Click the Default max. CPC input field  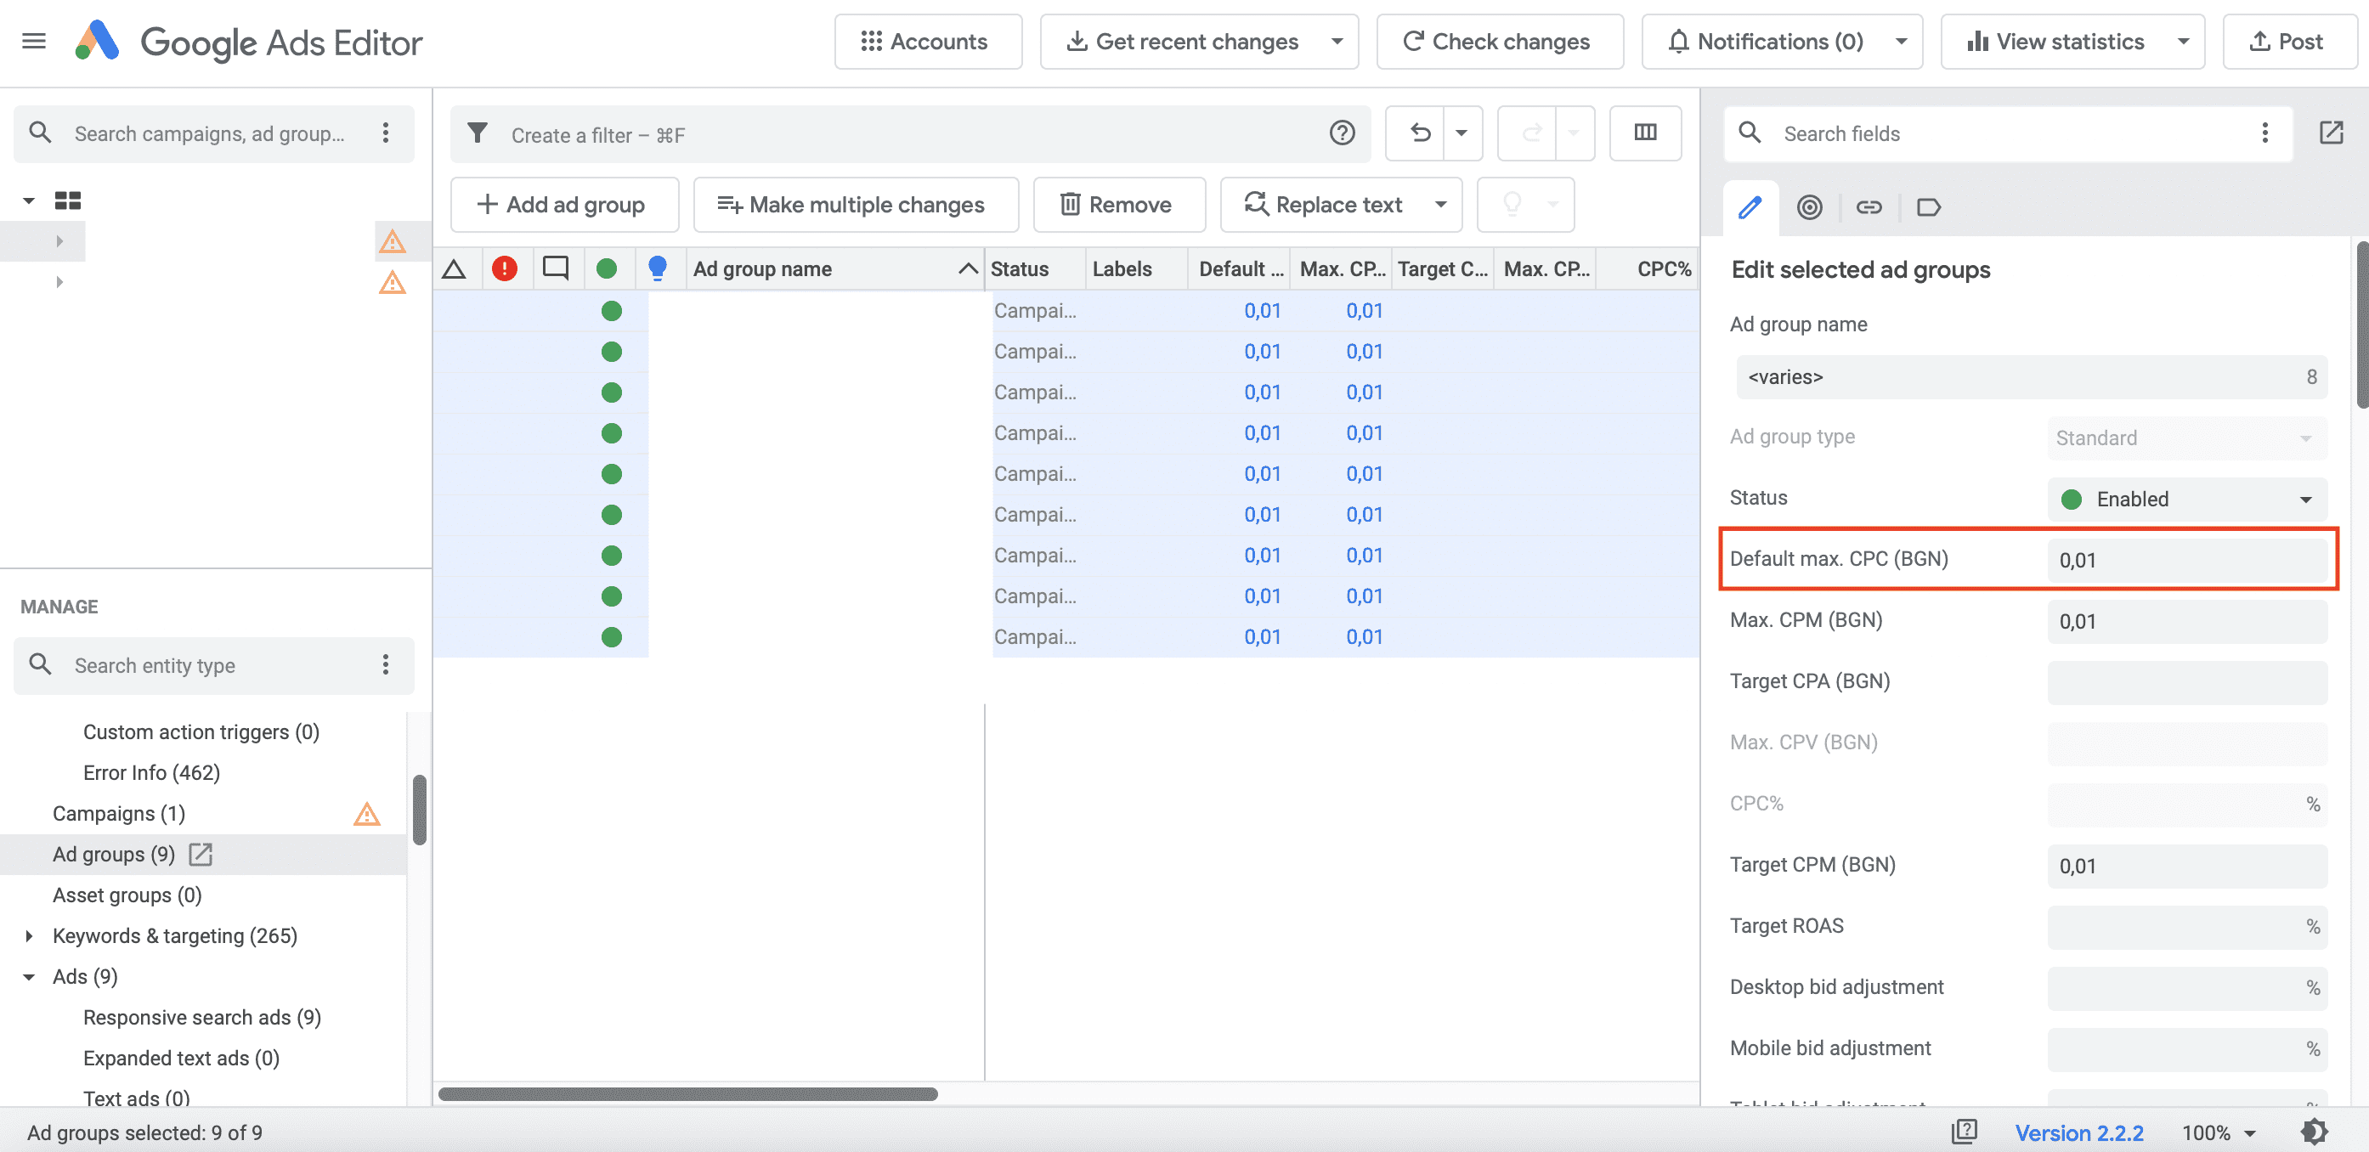click(x=2187, y=560)
